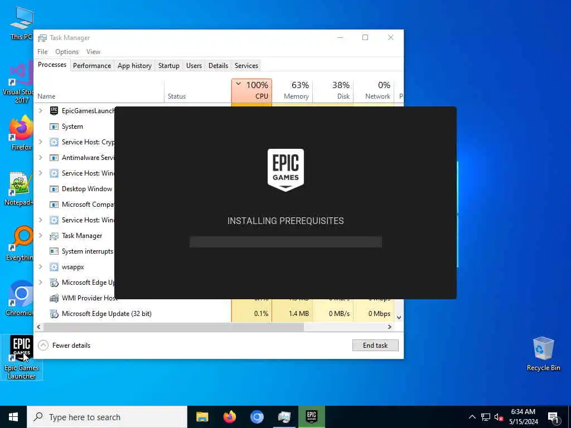
Task: Expand the Service Host: Cryp process group
Action: pyautogui.click(x=40, y=142)
